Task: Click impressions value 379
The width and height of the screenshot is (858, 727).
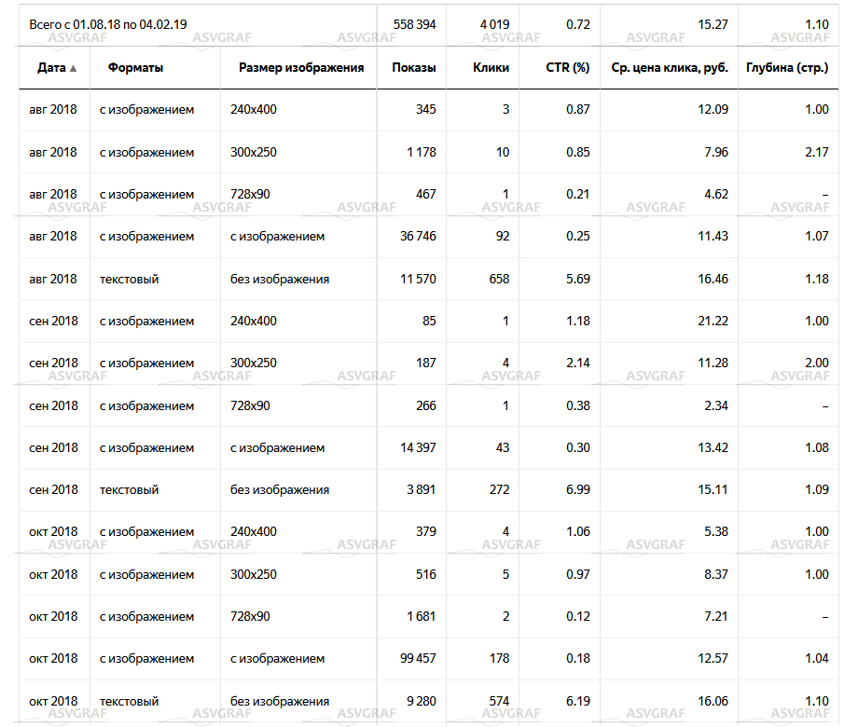Action: coord(425,531)
